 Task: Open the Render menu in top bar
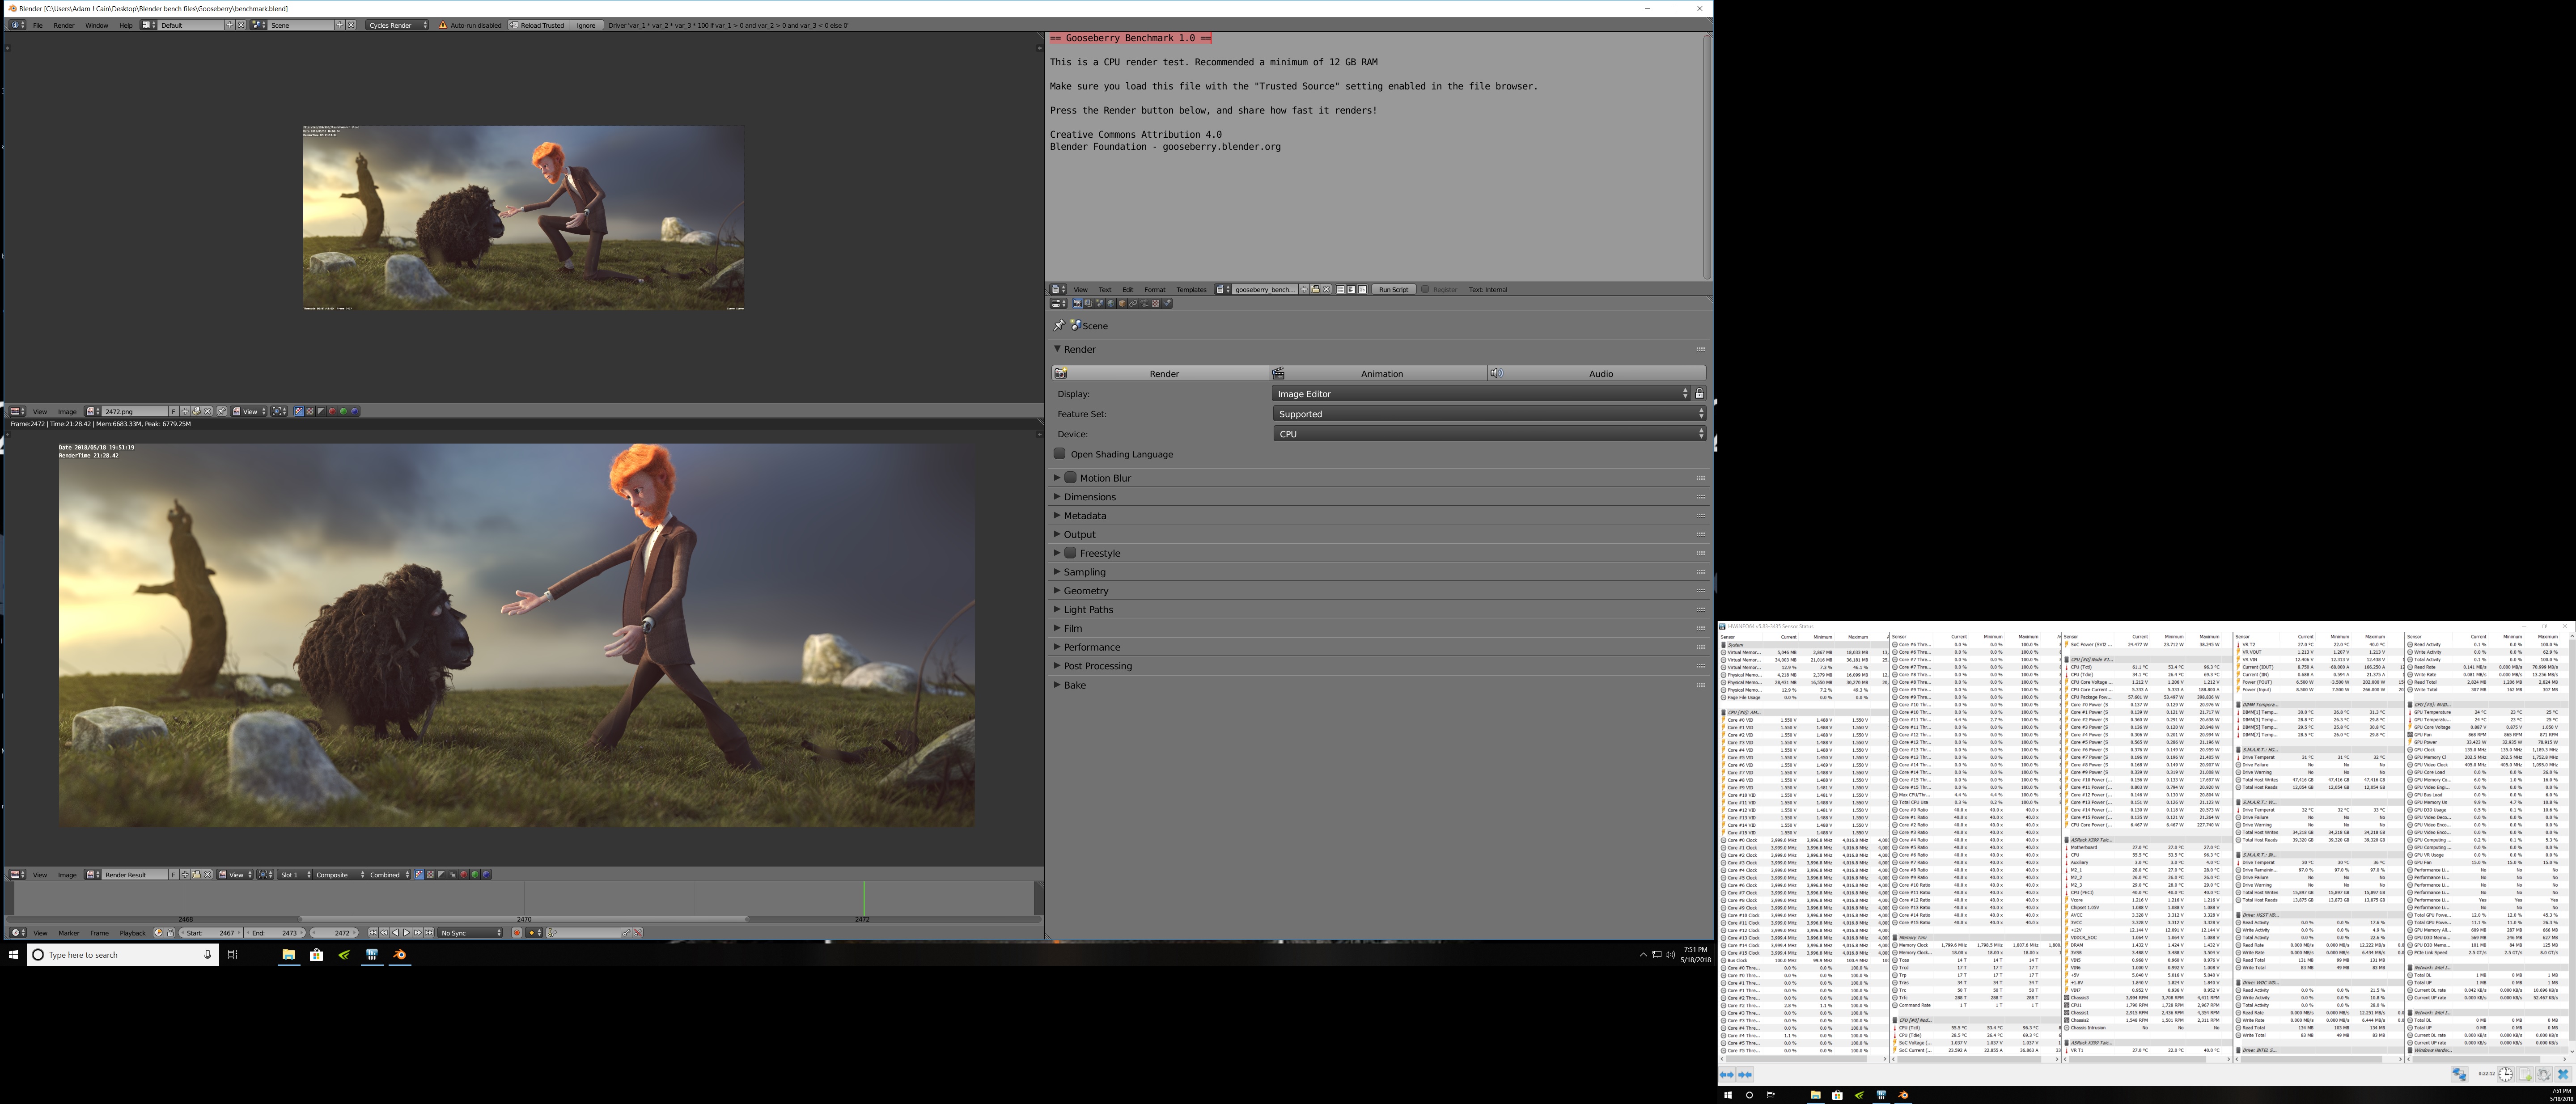coord(64,25)
